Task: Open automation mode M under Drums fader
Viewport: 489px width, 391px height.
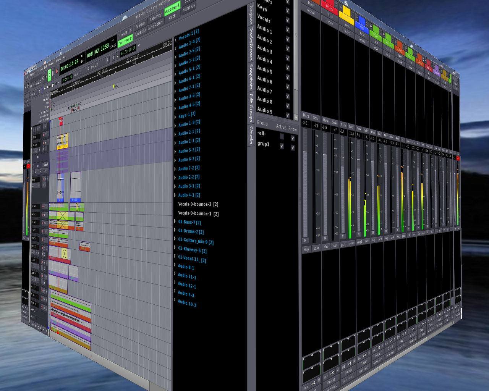Action: [325, 238]
